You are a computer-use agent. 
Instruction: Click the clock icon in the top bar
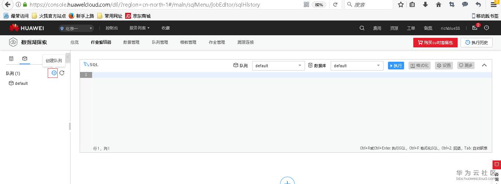(x=486, y=28)
